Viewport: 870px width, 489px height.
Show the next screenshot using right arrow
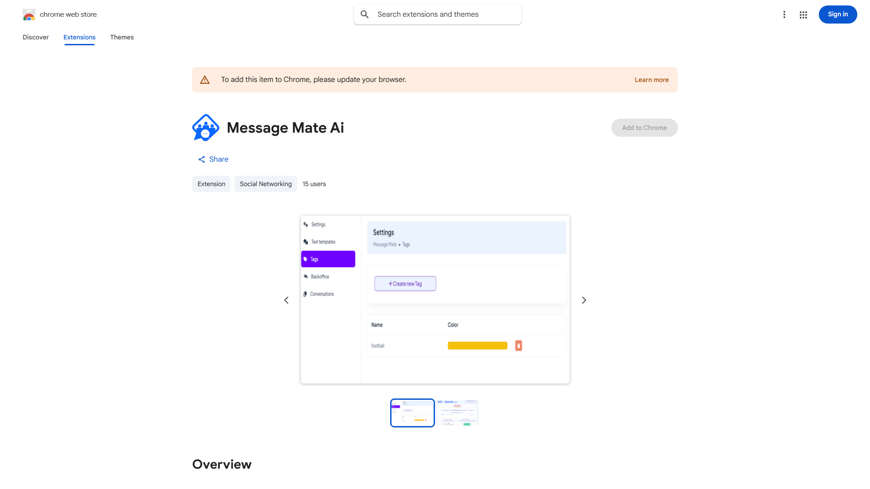[584, 300]
